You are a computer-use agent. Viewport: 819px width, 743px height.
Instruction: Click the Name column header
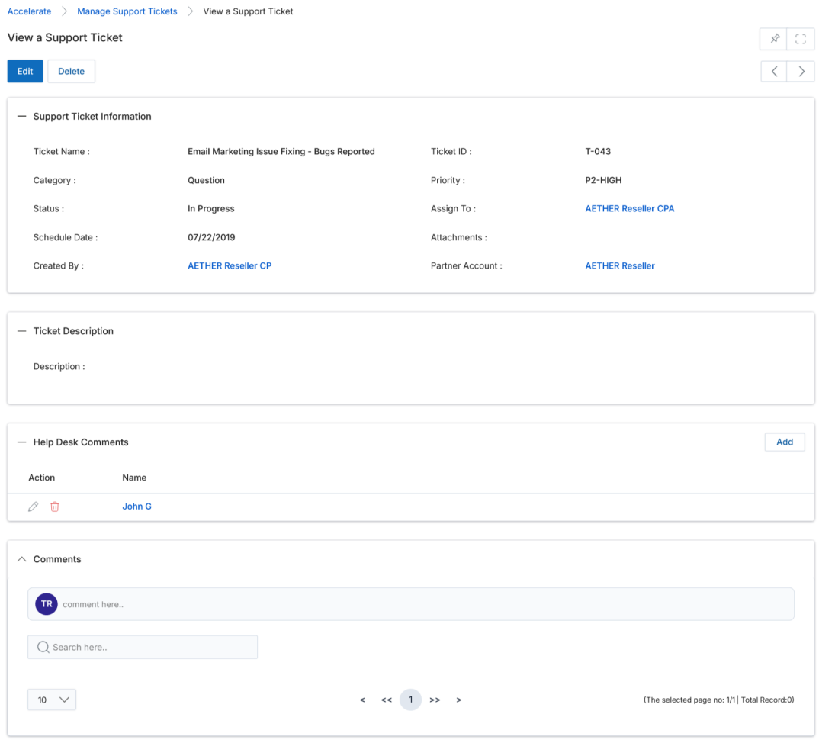134,478
